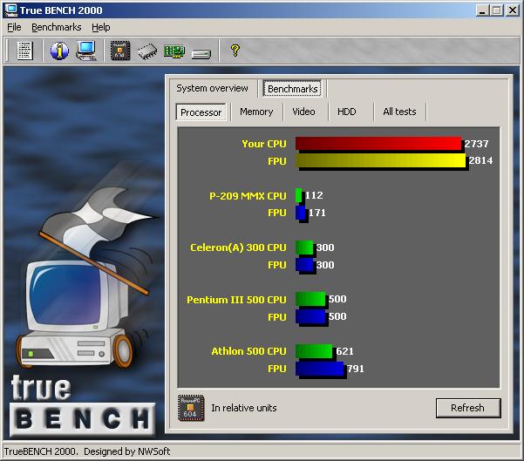
Task: Switch to the System overview tab
Action: [x=212, y=88]
